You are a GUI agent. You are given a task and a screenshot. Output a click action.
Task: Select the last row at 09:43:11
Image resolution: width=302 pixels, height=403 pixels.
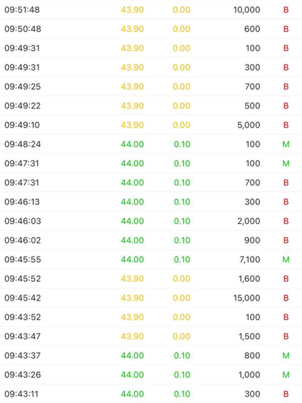click(x=151, y=394)
